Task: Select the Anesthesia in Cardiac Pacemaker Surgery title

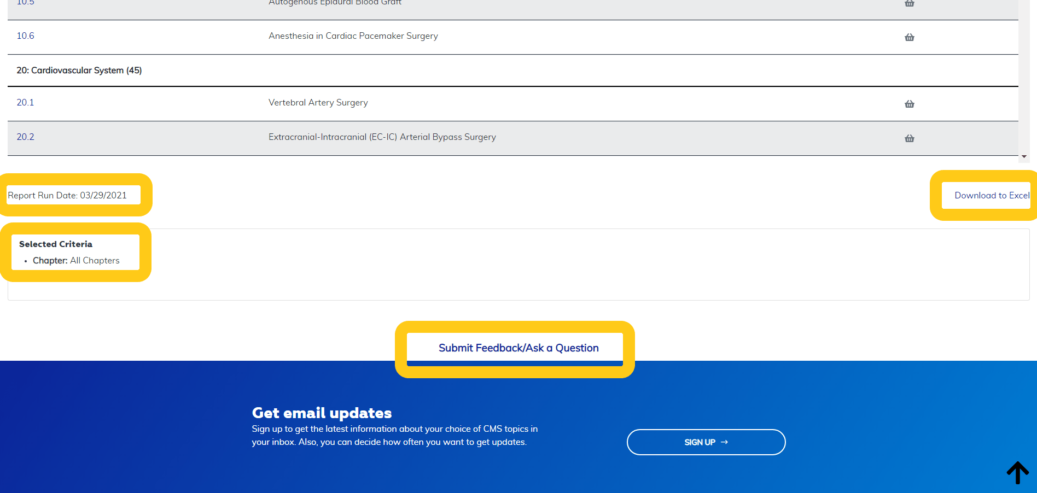Action: tap(353, 36)
